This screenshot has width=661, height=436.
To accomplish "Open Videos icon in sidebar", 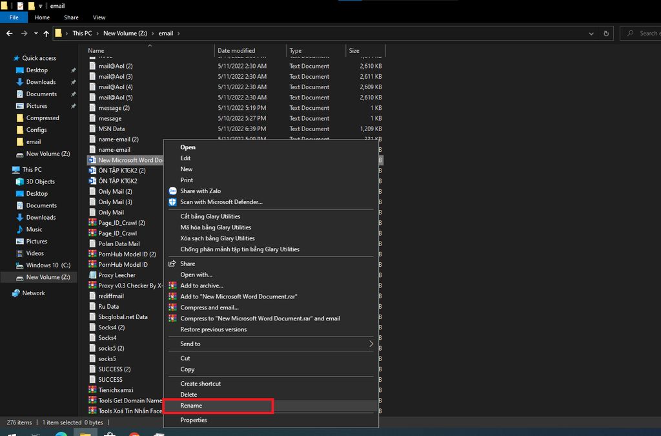I will (19, 253).
